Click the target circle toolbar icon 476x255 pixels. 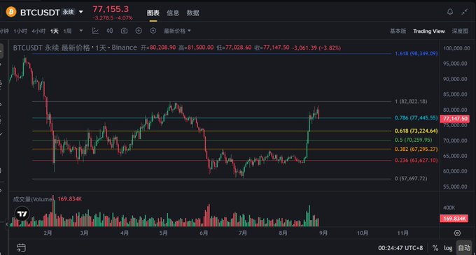pos(153,31)
